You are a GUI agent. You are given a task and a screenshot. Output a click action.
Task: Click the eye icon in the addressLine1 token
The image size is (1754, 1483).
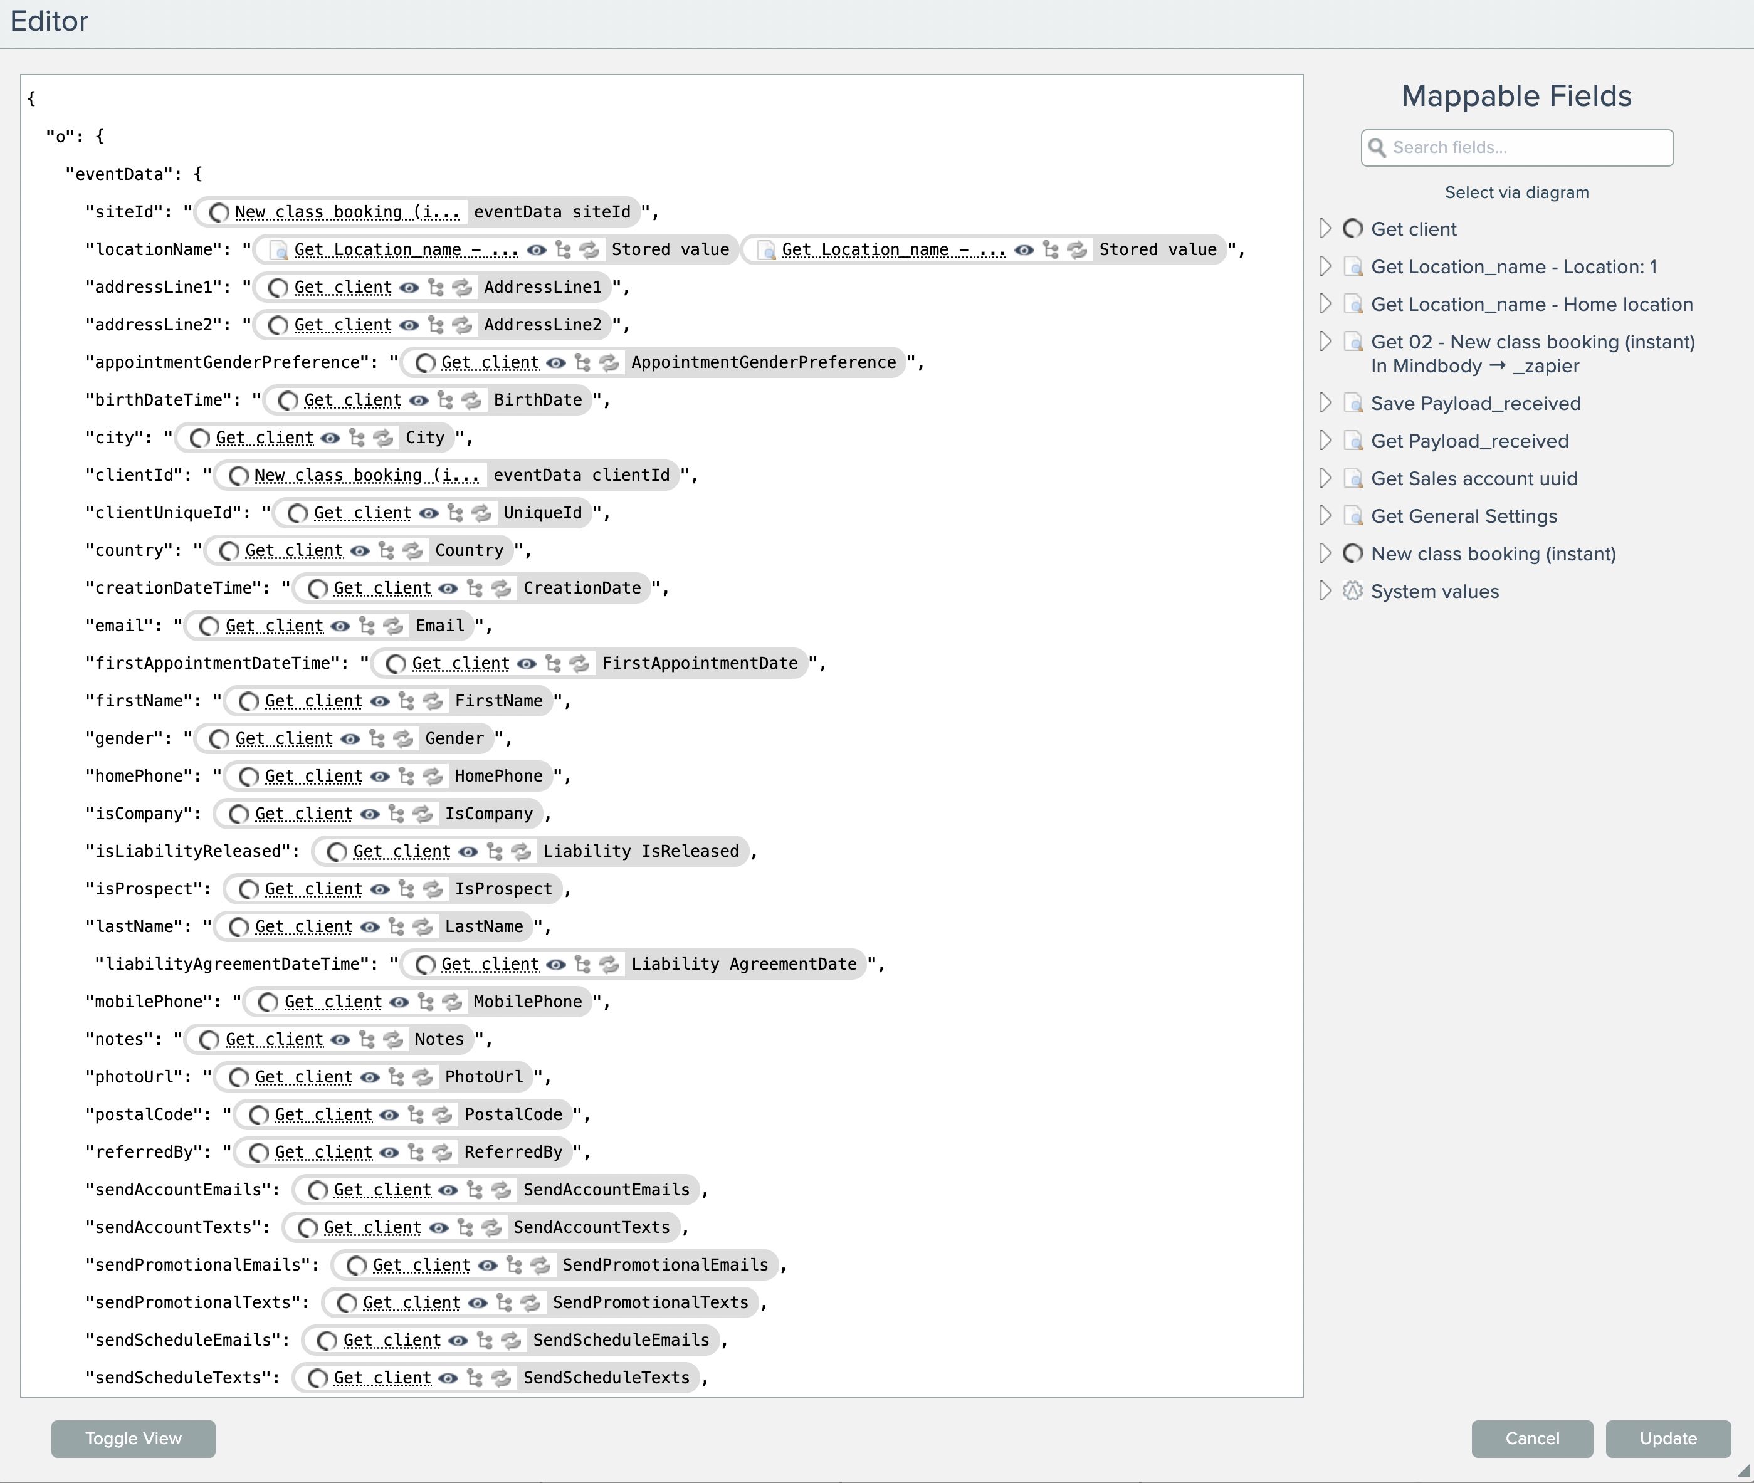pos(409,288)
